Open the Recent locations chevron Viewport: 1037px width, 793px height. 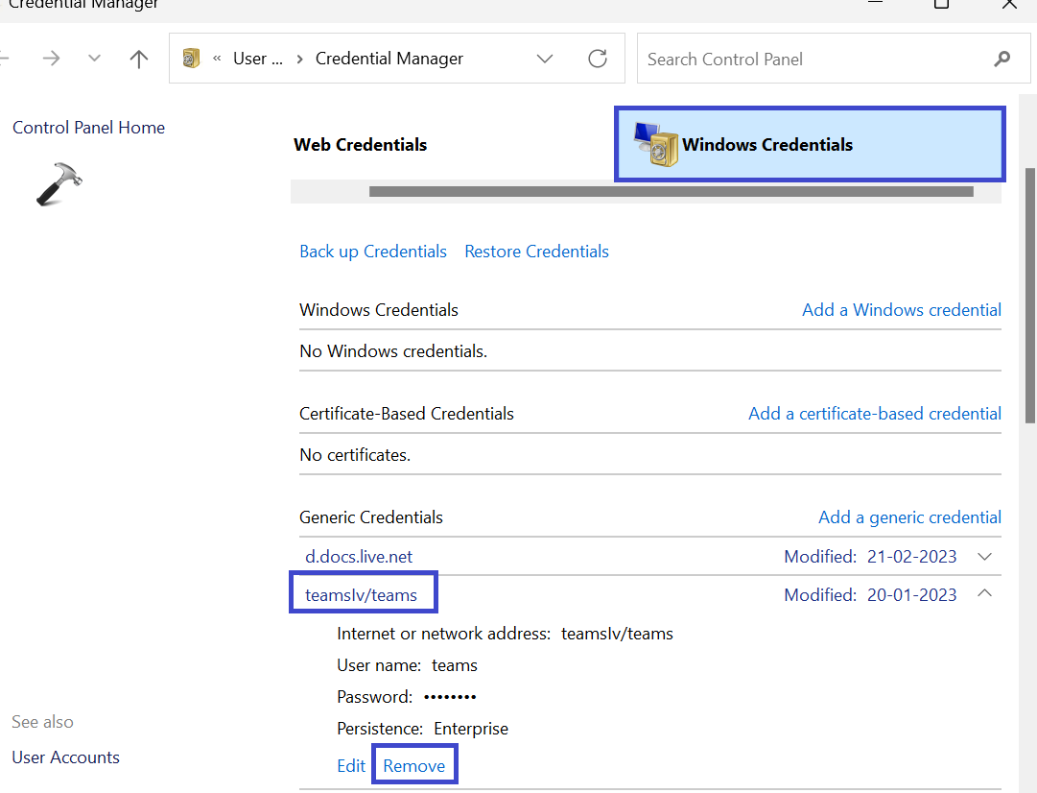(x=94, y=59)
